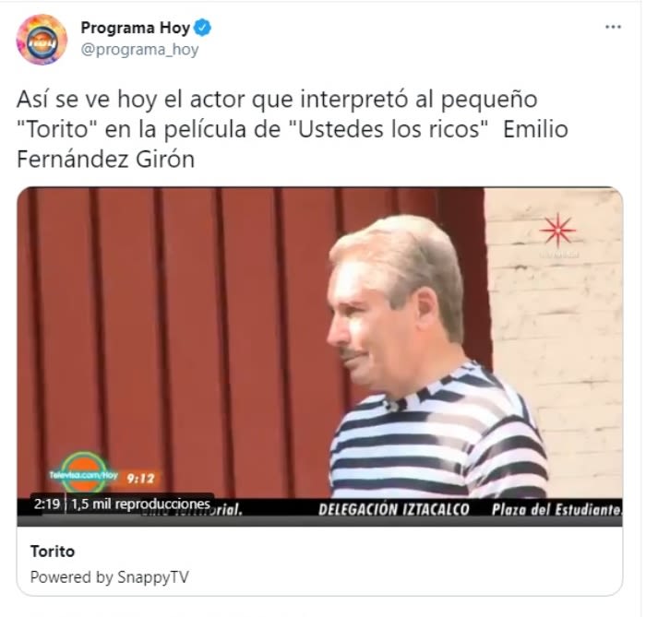Click the 1,5 mil reproducciones counter
This screenshot has width=646, height=617.
140,504
